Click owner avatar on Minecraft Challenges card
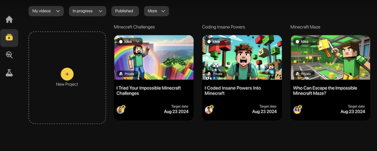This screenshot has width=377, height=151. pos(121,110)
